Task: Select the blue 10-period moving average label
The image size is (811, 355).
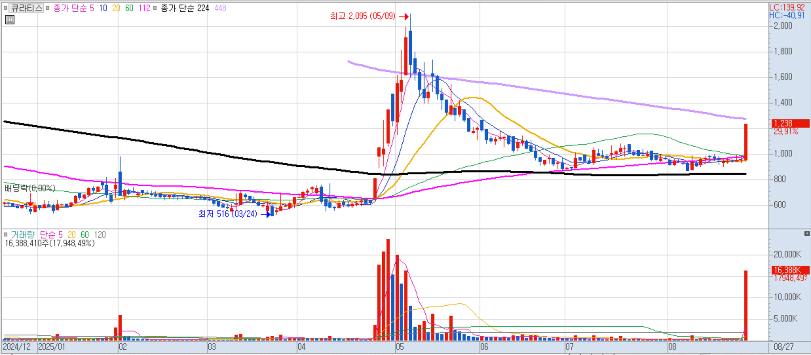Action: click(103, 8)
